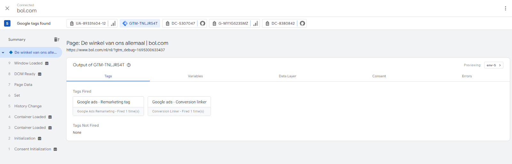Image resolution: width=512 pixels, height=164 pixels.
Task: Click the analytics bar icon beside UA-89331604-12
Action: tap(113, 23)
